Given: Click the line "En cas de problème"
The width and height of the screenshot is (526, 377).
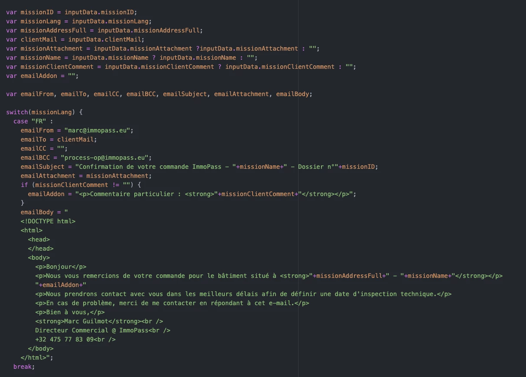Looking at the screenshot, I should [172, 303].
